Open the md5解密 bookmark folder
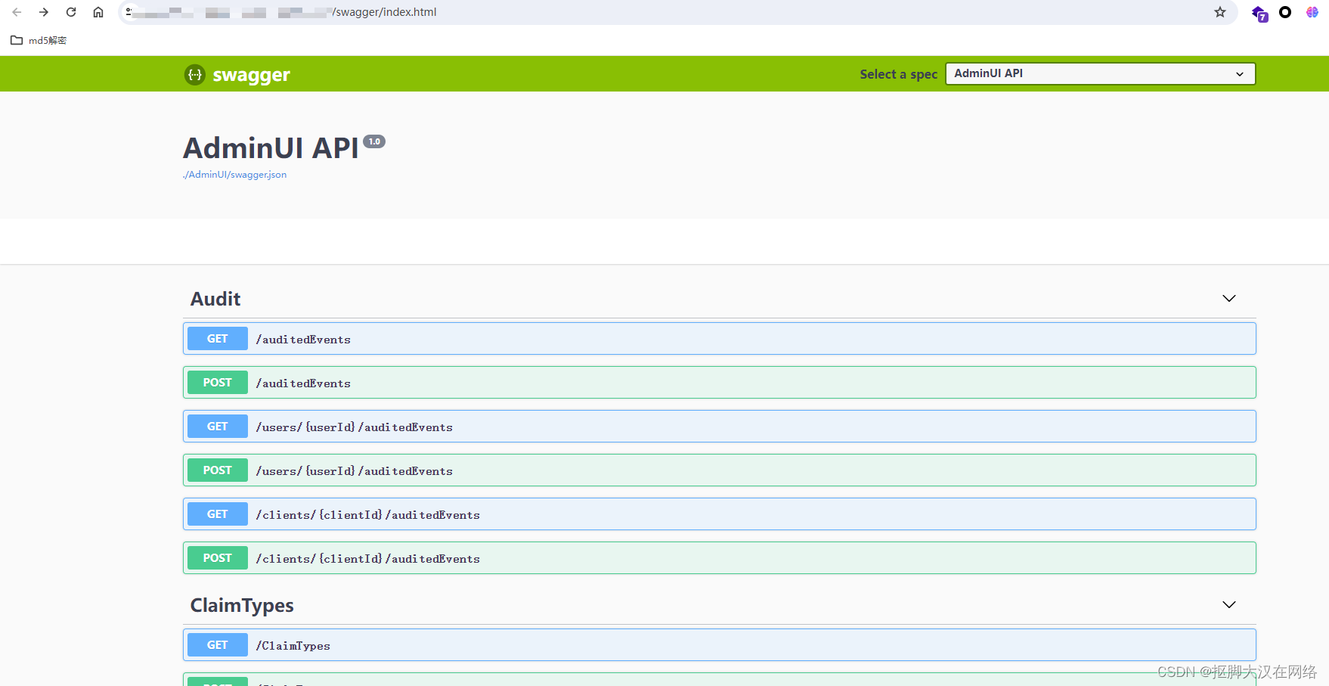 click(x=39, y=40)
